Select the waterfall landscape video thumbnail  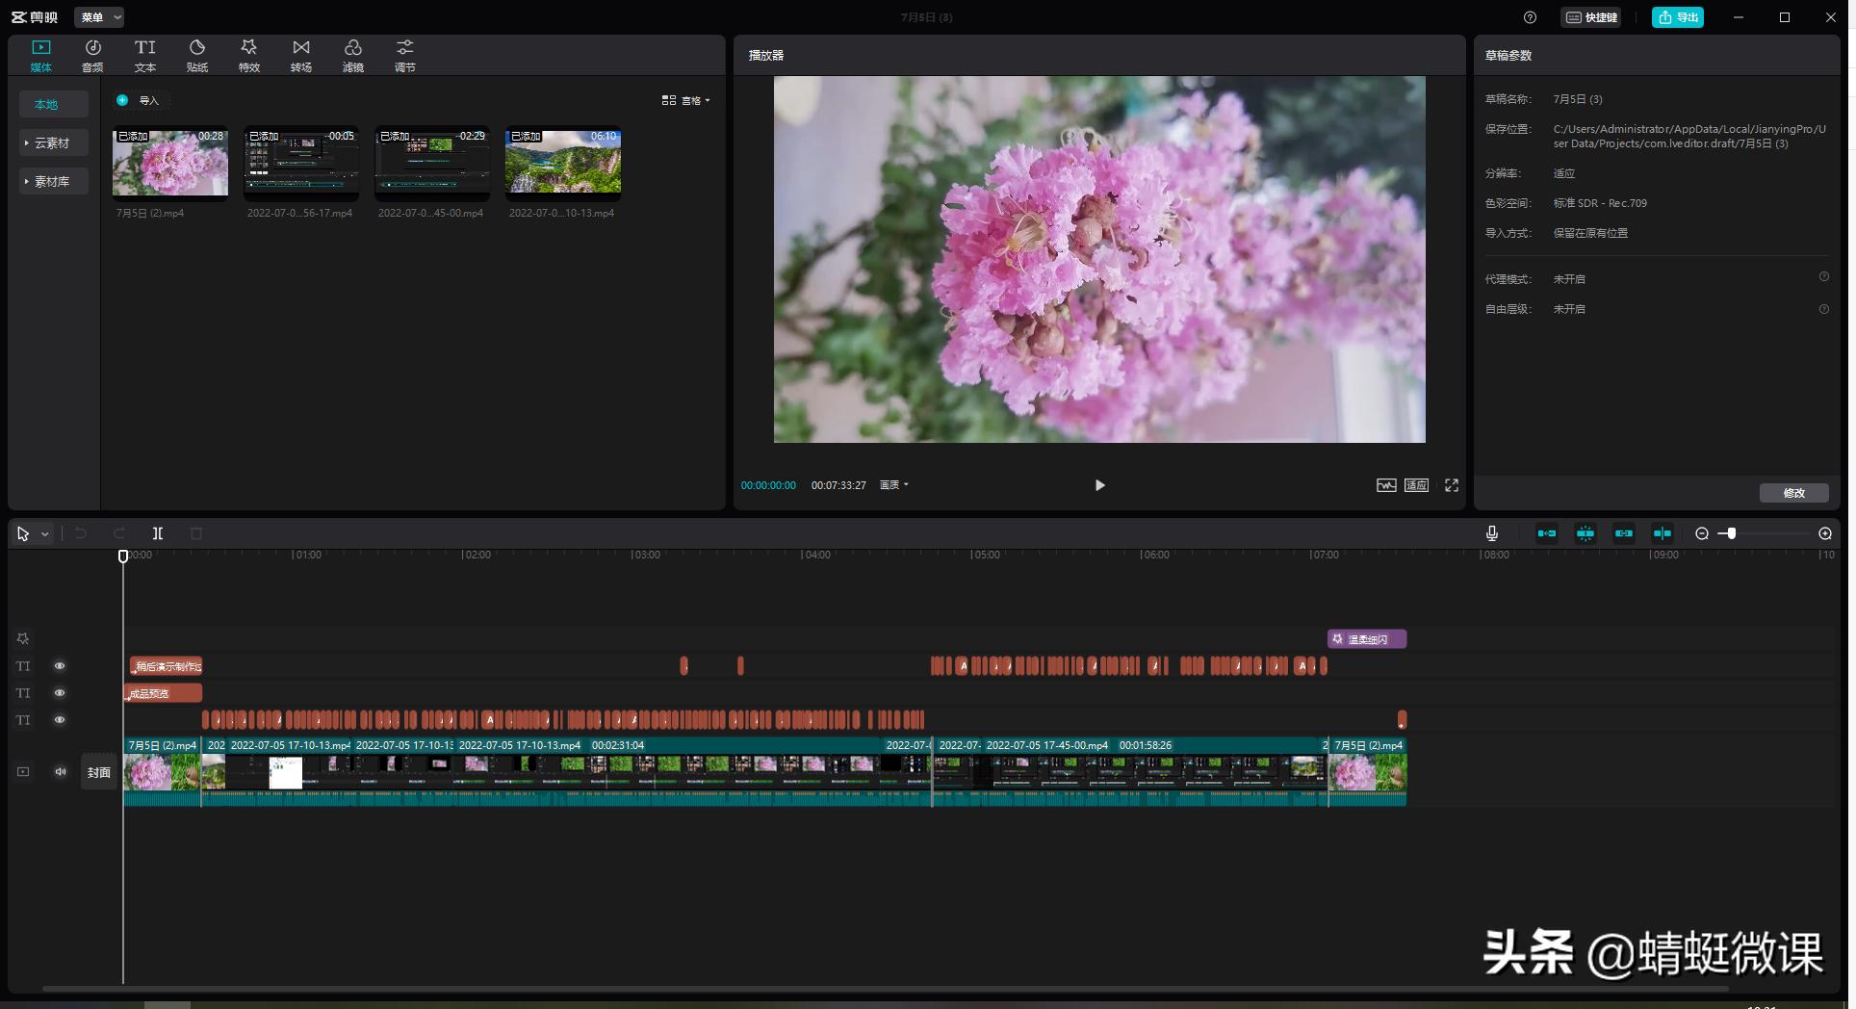563,163
